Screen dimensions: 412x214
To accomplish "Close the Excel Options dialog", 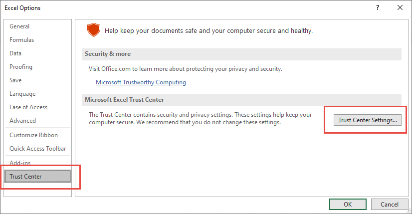I will point(400,7).
